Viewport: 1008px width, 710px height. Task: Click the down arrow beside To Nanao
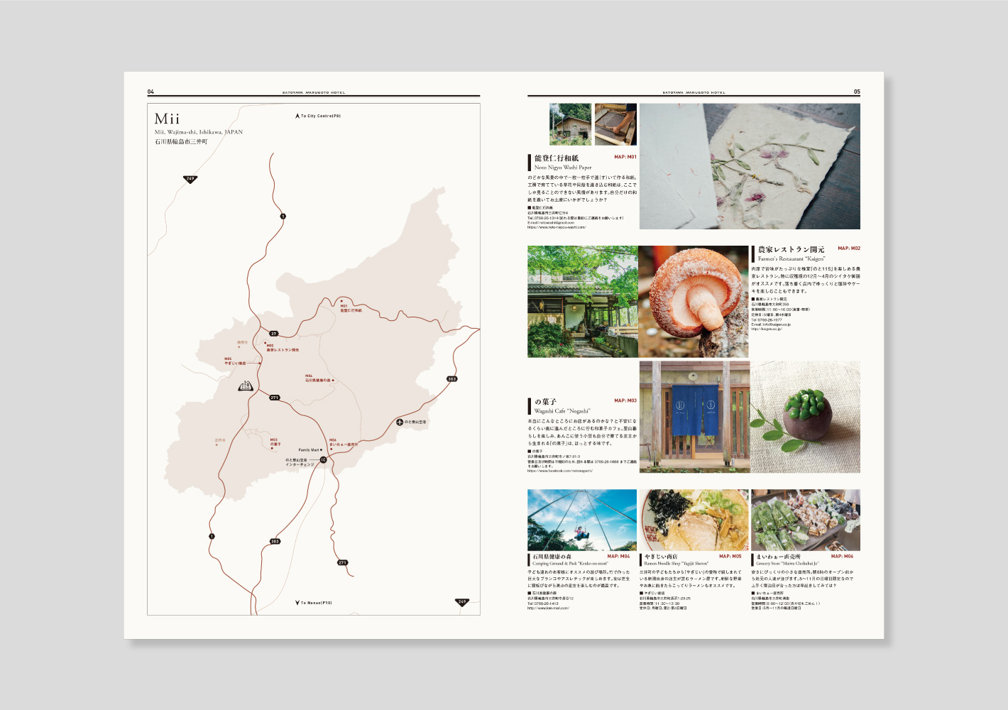(x=297, y=603)
